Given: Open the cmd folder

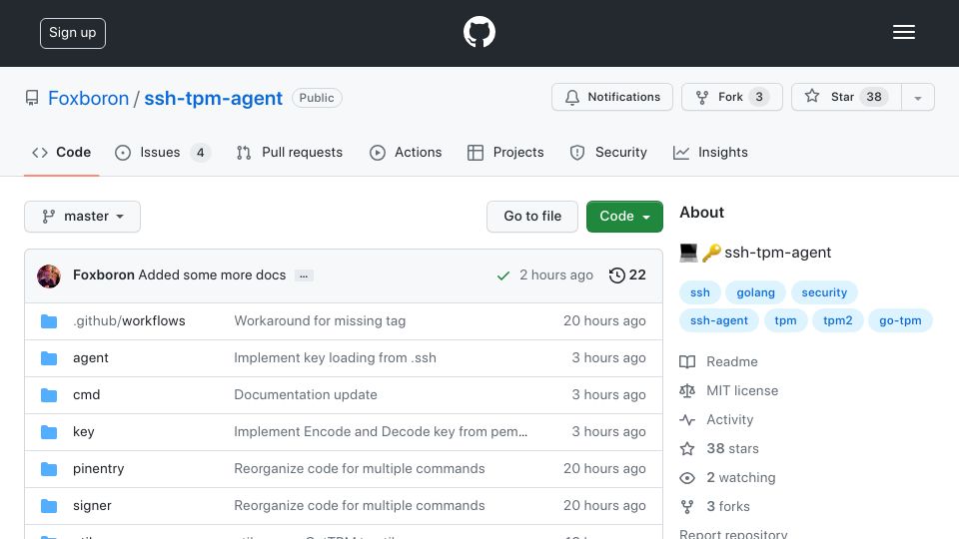Looking at the screenshot, I should (86, 395).
